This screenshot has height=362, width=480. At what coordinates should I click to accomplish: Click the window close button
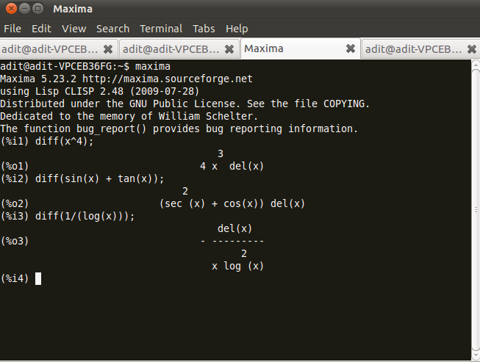9,9
